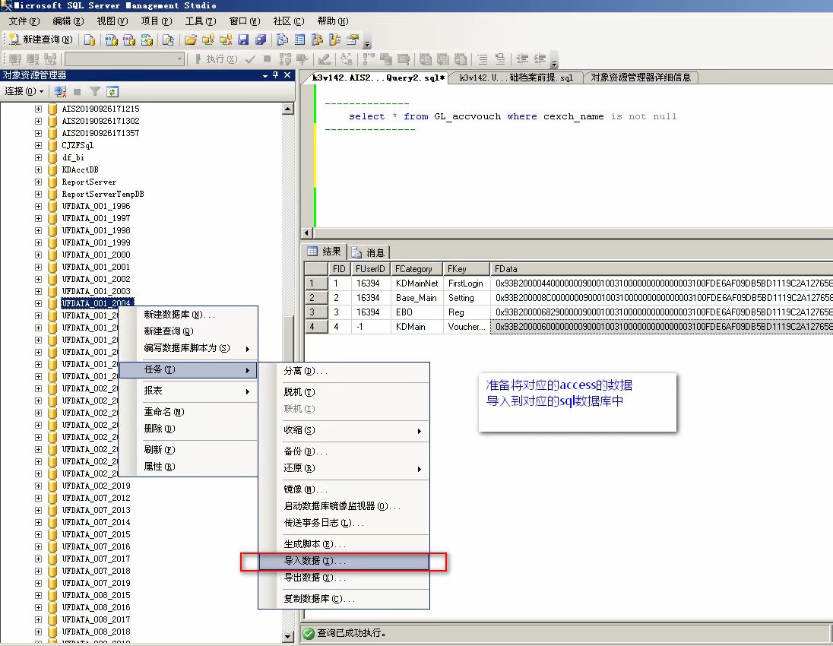The height and width of the screenshot is (646, 833).
Task: Click the Save All icon in toolbar
Action: coord(261,40)
